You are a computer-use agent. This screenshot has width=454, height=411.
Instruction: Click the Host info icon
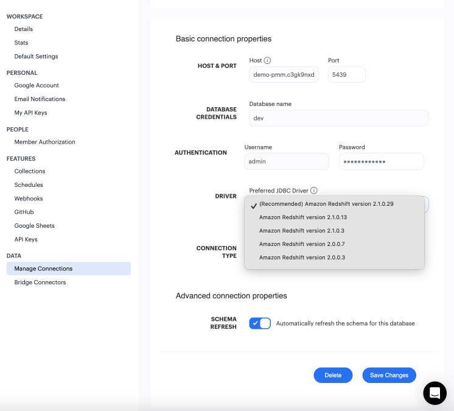pos(267,61)
